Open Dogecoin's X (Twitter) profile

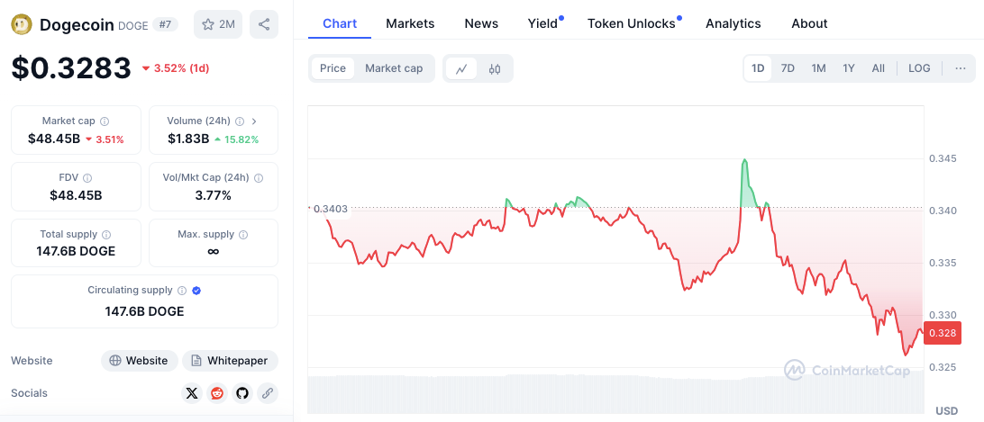(x=191, y=393)
